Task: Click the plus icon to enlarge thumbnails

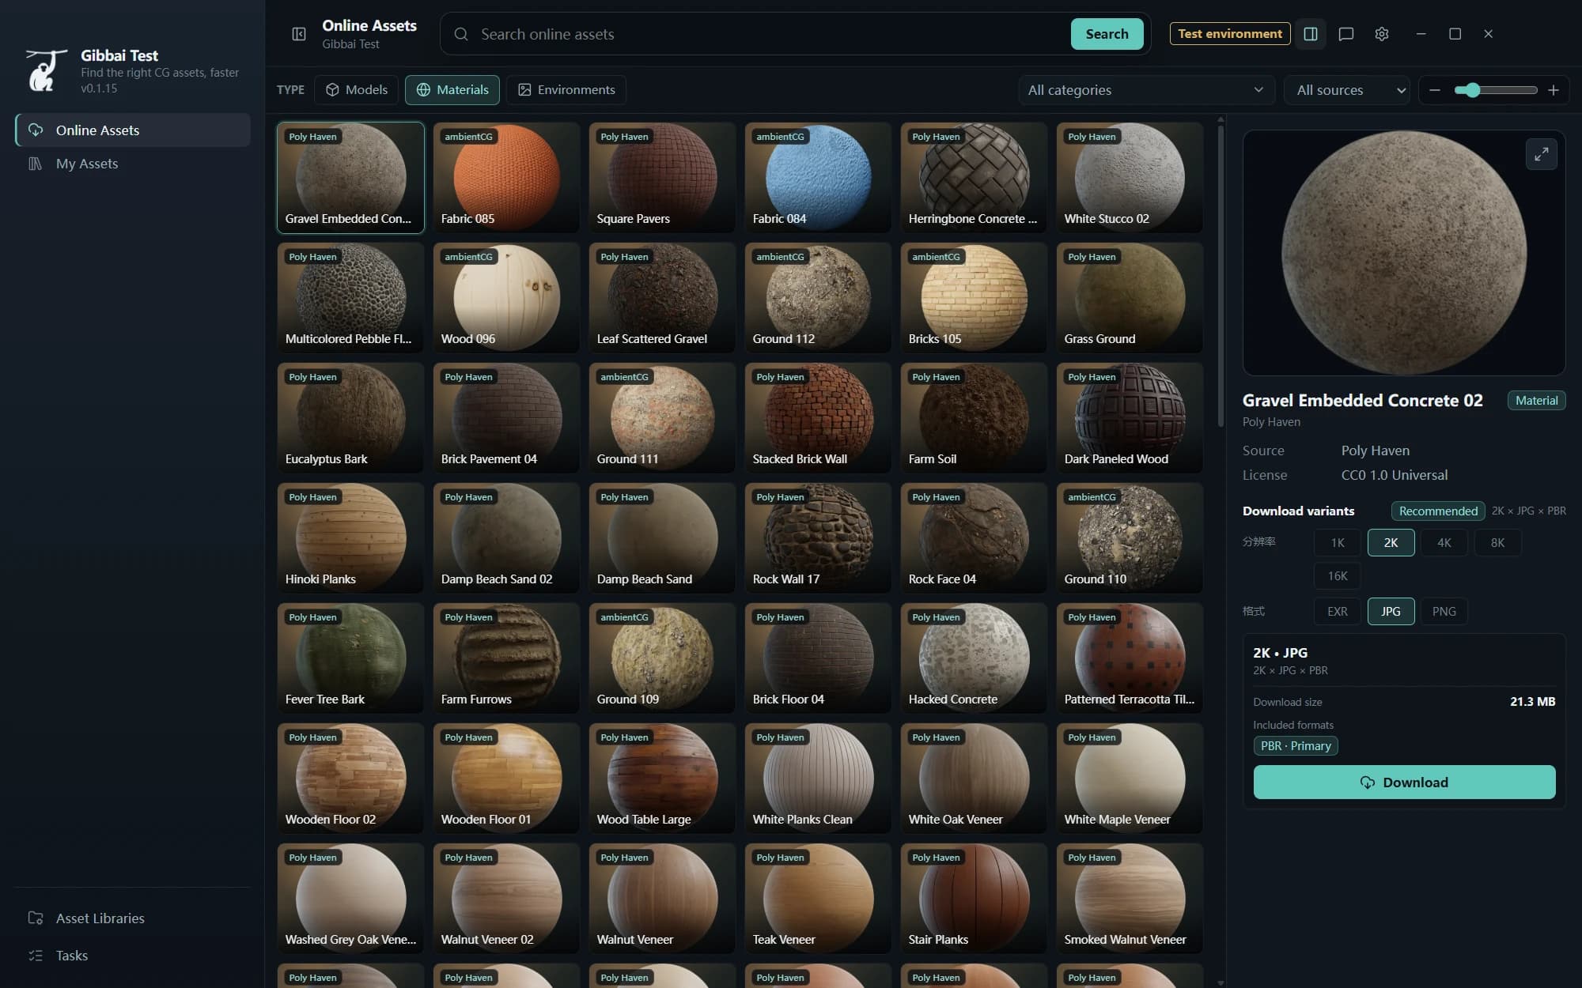Action: coord(1554,90)
